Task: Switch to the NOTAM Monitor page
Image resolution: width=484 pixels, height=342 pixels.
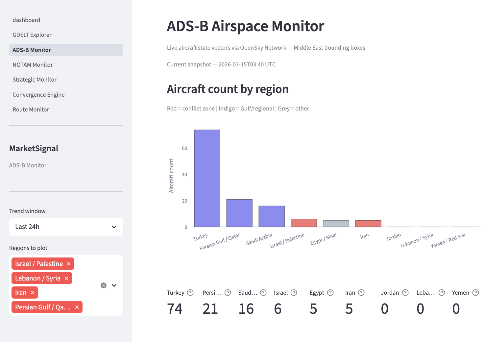Action: [33, 64]
